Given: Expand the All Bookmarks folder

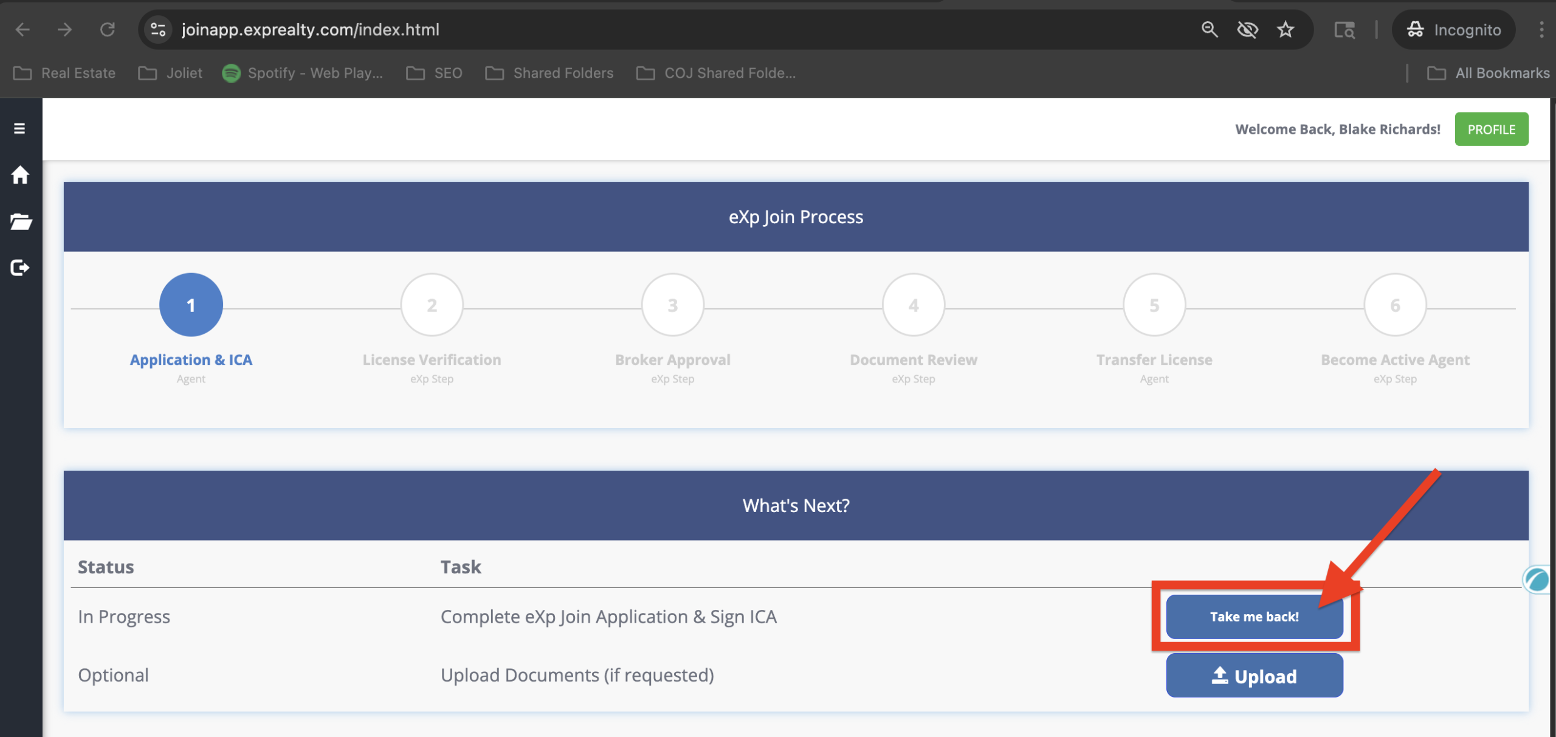Looking at the screenshot, I should (x=1489, y=73).
